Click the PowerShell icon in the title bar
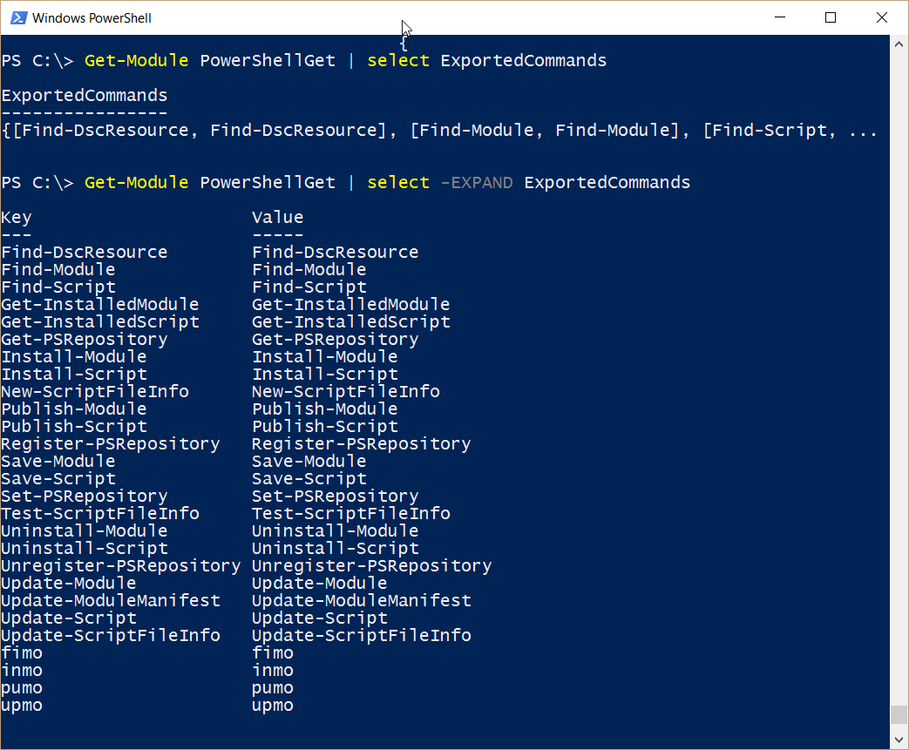909x750 pixels. coord(18,18)
